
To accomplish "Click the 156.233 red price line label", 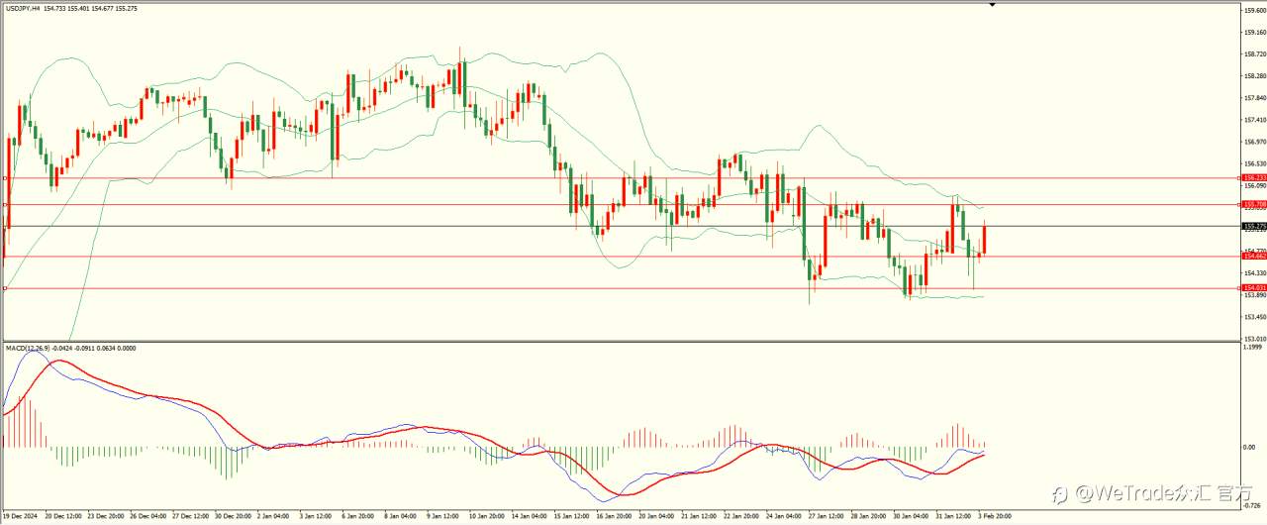I will [x=1253, y=177].
